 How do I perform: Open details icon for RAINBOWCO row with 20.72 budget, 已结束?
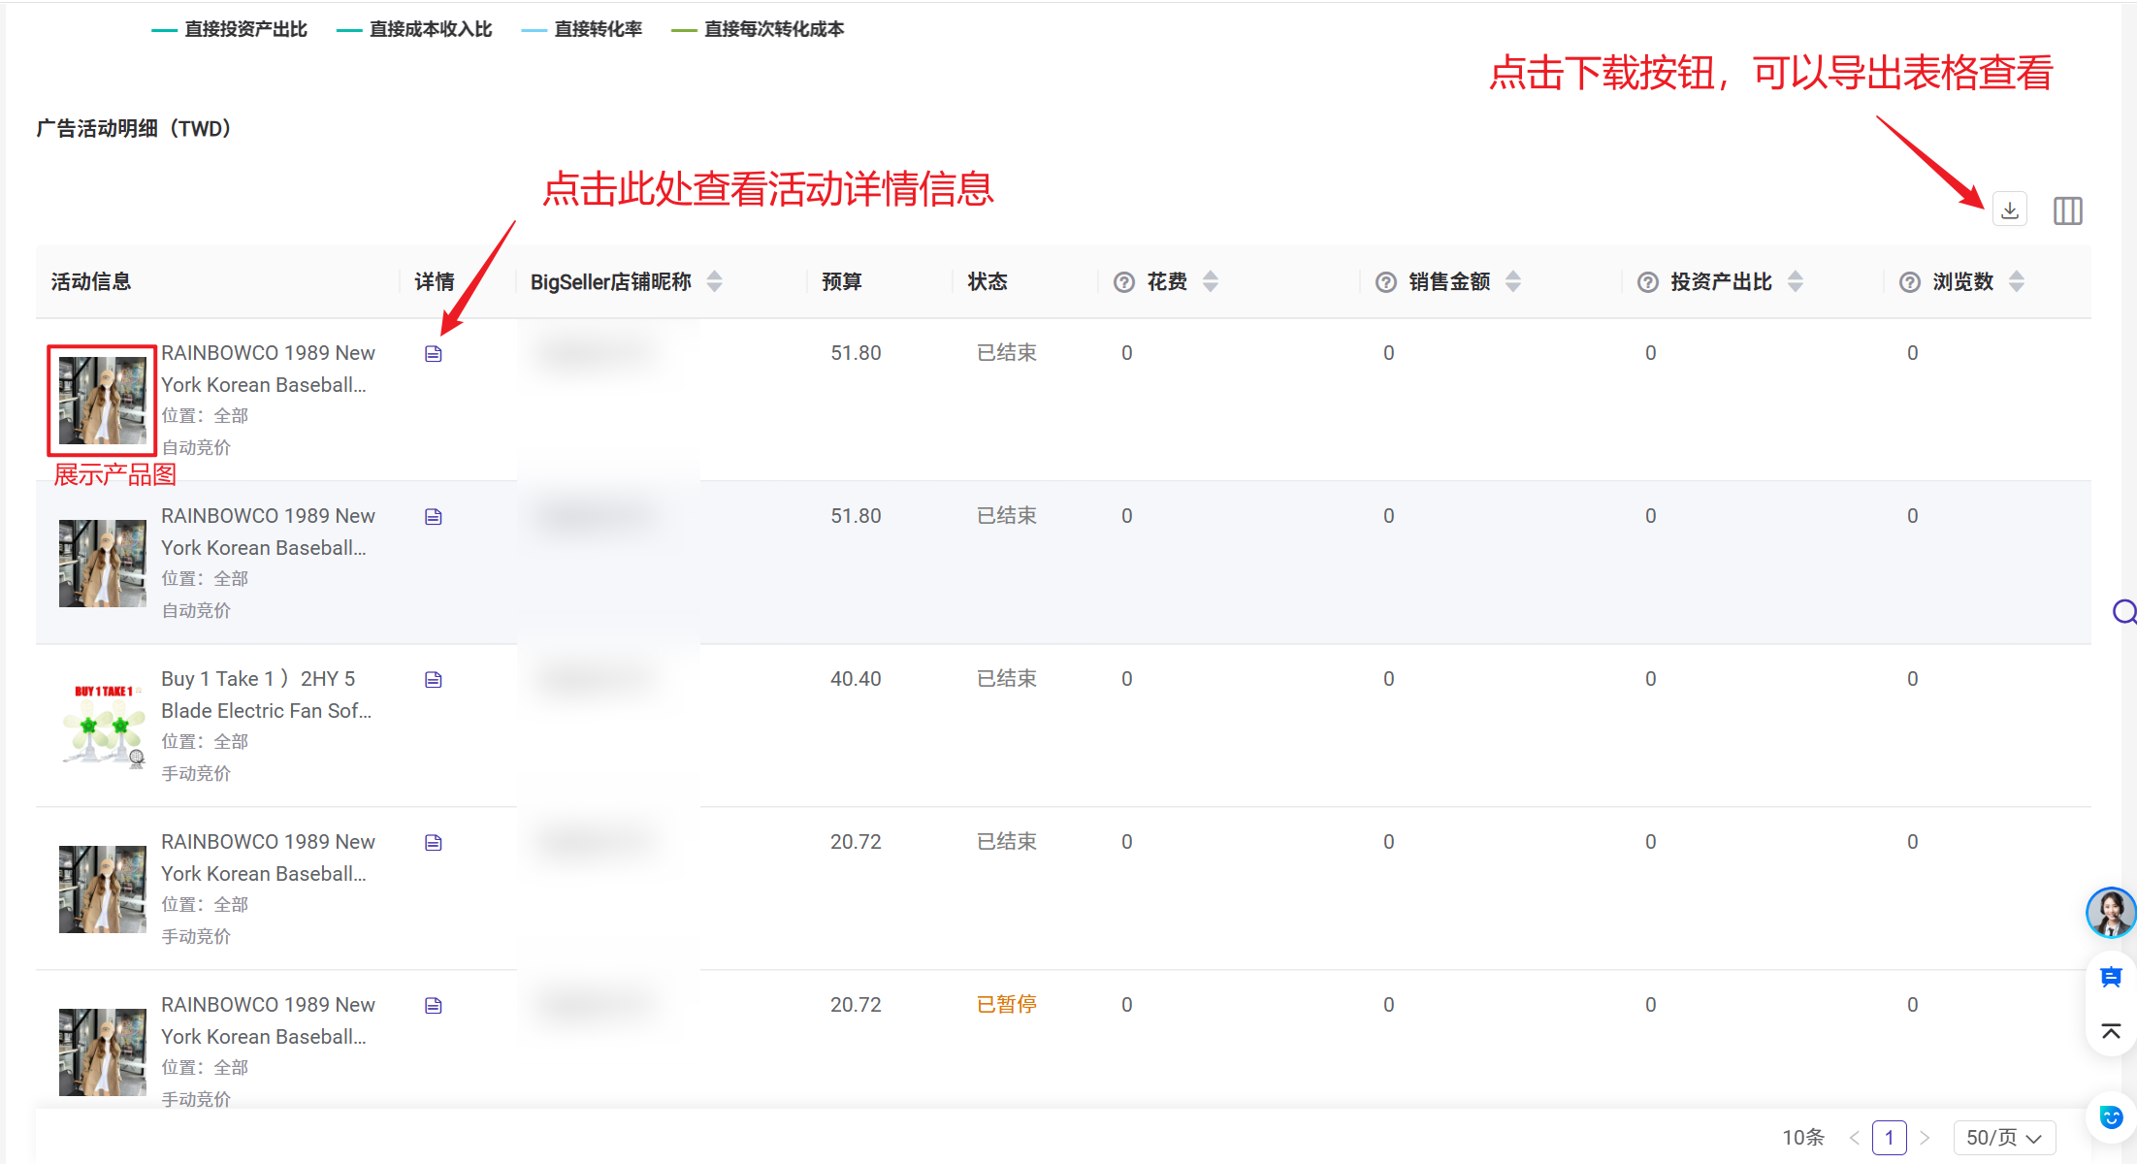[x=434, y=843]
